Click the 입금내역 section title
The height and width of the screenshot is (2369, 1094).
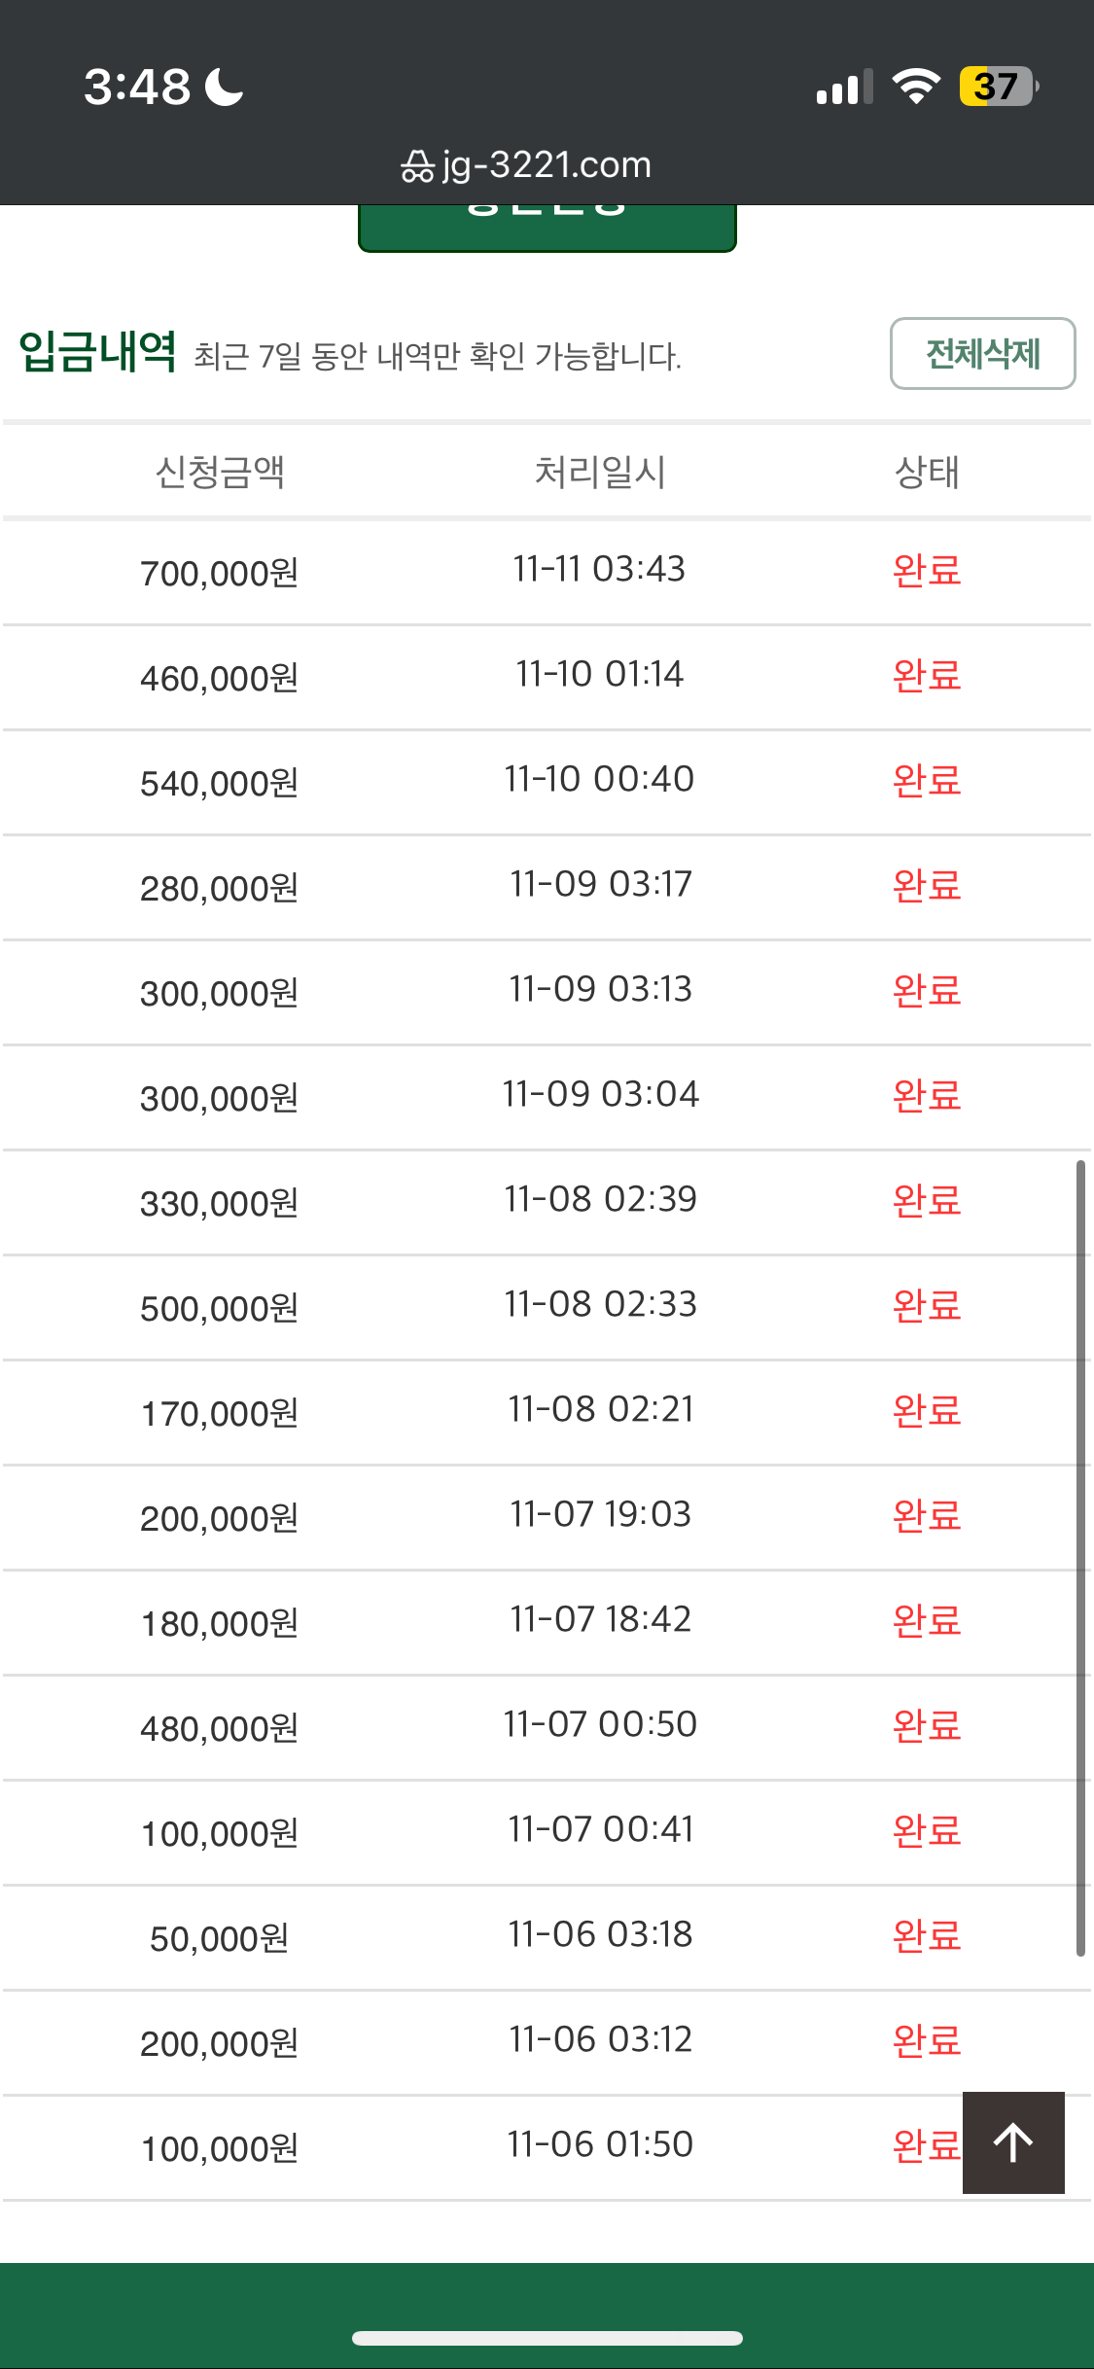[98, 352]
